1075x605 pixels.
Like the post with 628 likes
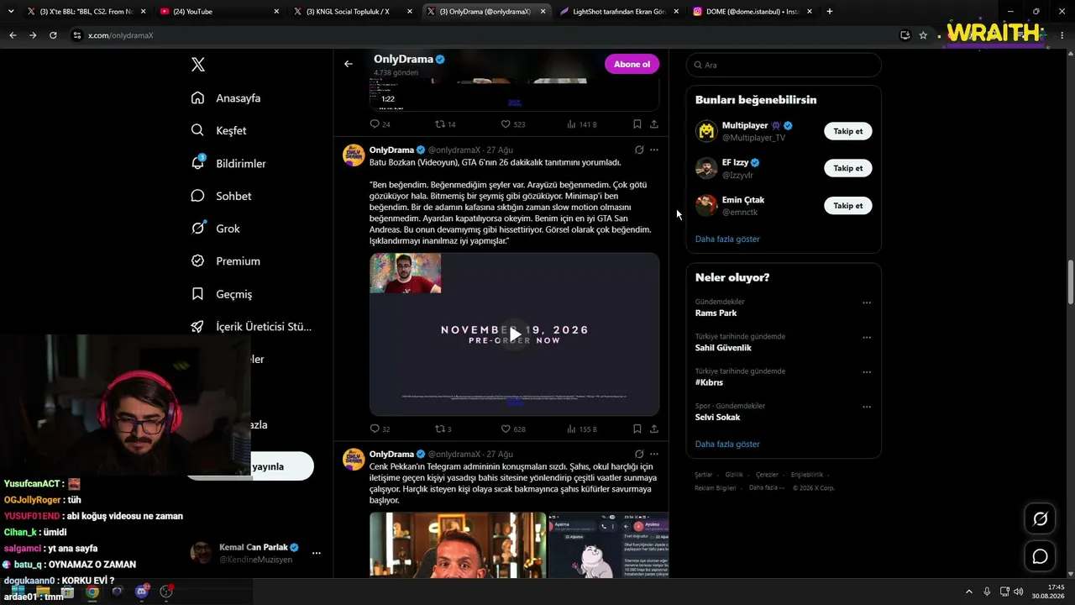click(506, 429)
